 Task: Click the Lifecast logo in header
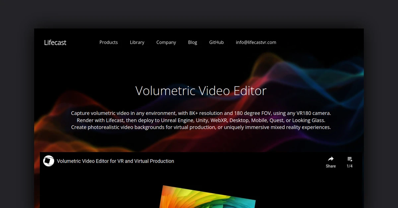click(55, 42)
